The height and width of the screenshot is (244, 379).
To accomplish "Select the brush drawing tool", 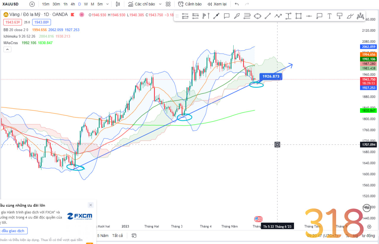I will 350,16.
